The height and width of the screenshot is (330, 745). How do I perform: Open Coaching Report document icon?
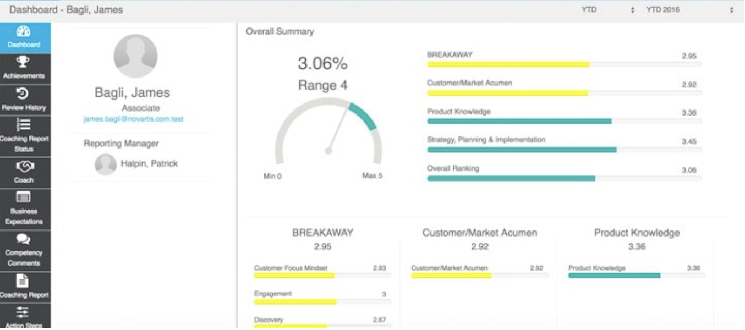[24, 281]
